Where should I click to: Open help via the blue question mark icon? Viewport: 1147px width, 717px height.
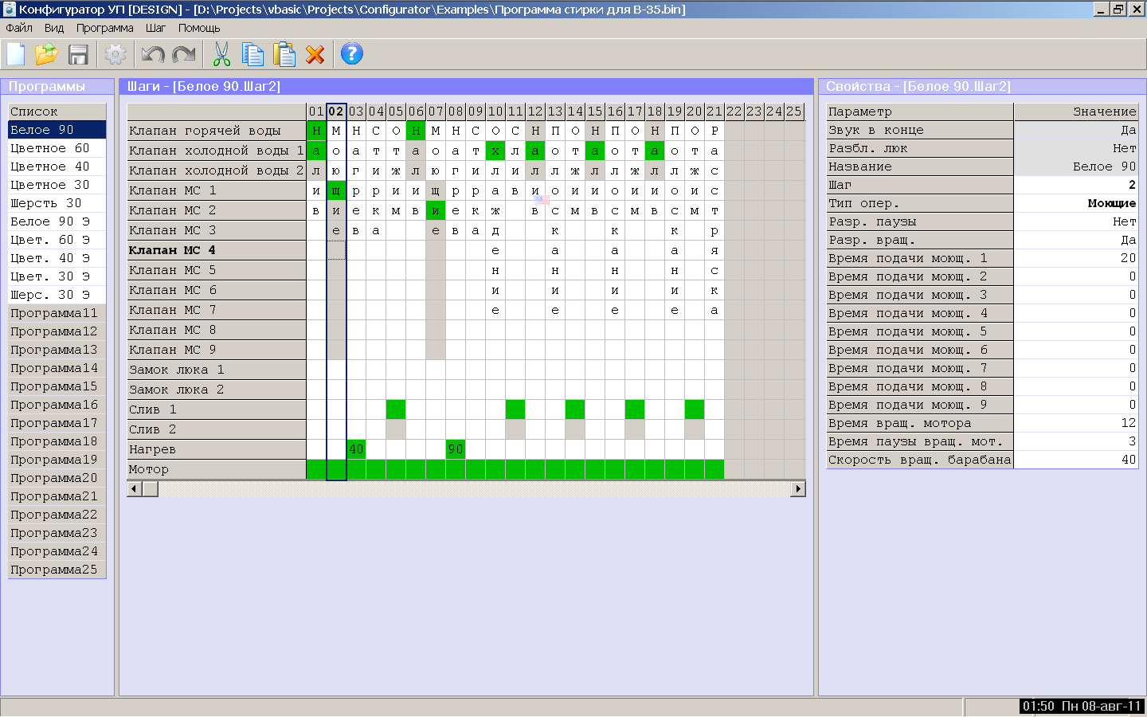(x=351, y=54)
